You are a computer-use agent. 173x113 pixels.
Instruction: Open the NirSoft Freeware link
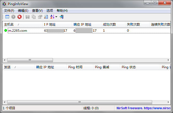coord(144,108)
